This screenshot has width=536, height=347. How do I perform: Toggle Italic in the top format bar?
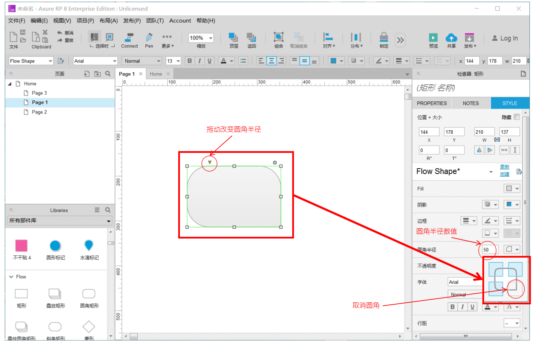pos(199,61)
